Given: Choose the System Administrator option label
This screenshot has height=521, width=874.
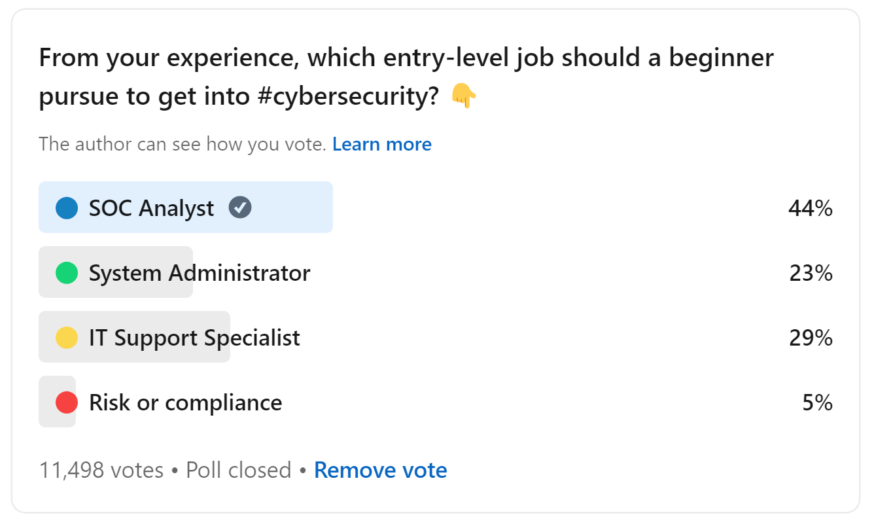Looking at the screenshot, I should (x=200, y=273).
